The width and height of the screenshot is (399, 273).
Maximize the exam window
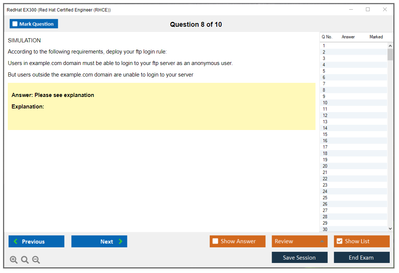point(368,10)
